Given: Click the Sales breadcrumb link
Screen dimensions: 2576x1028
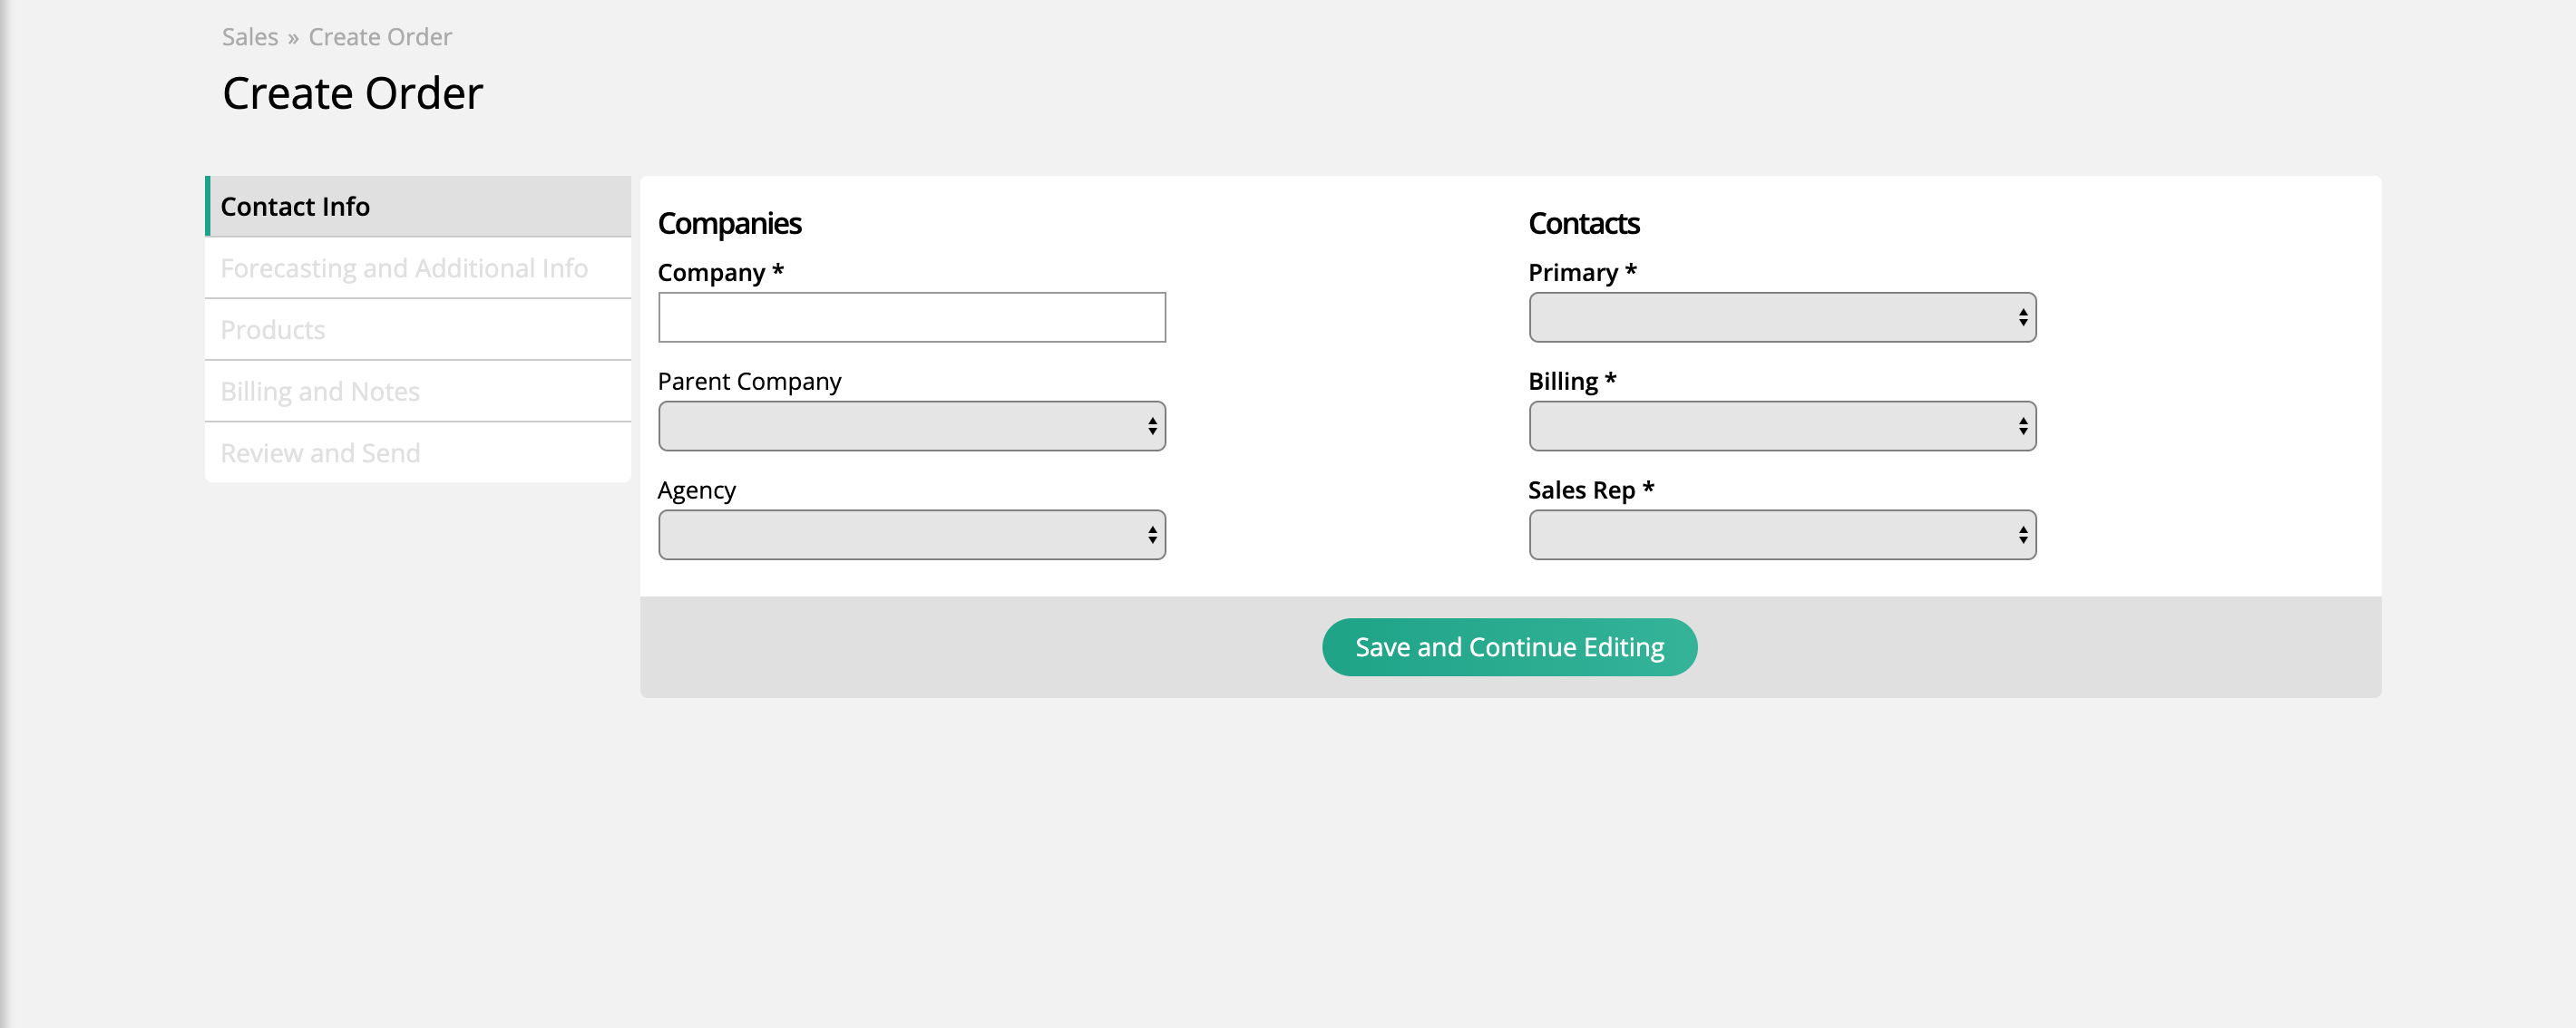Looking at the screenshot, I should pos(250,37).
